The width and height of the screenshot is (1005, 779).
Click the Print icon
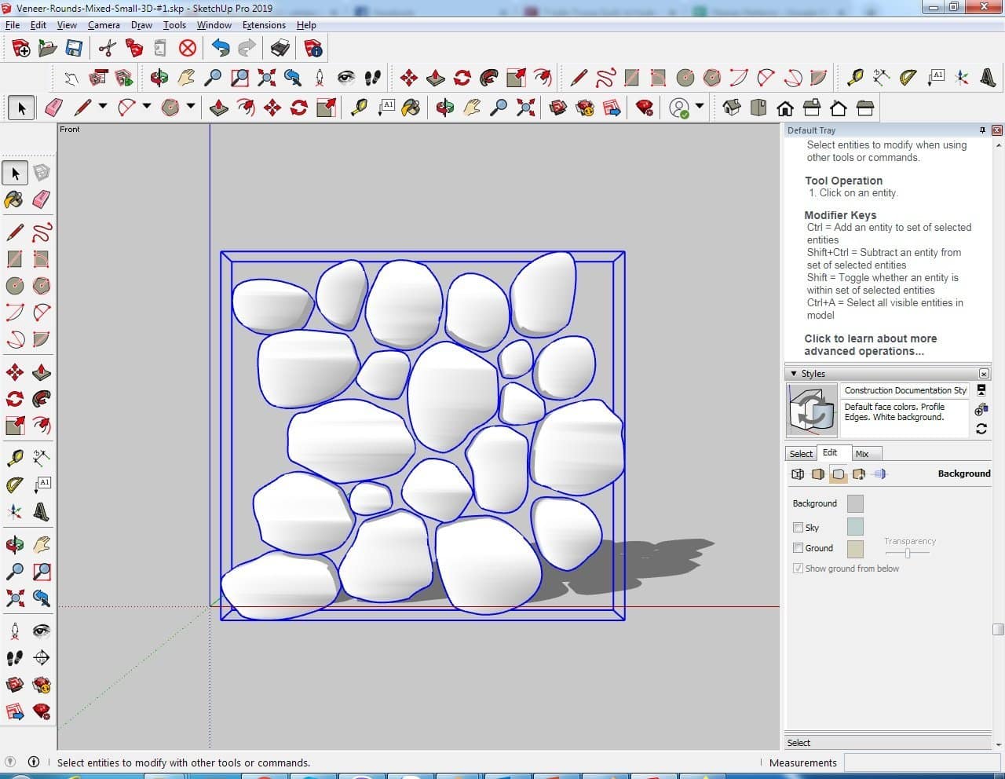(280, 49)
